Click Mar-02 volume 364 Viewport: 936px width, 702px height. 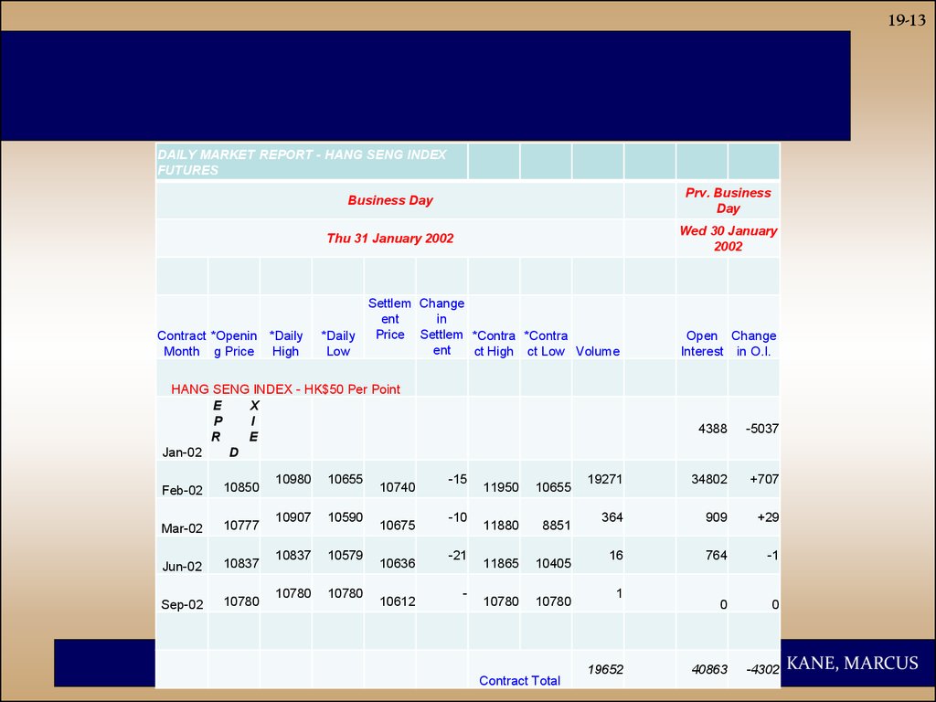[x=612, y=517]
